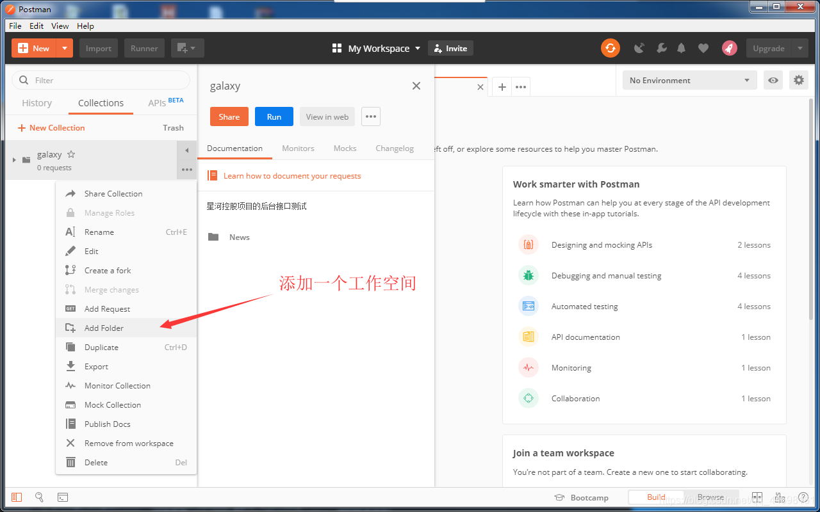Star the galaxy collection
This screenshot has width=820, height=512.
pos(71,154)
